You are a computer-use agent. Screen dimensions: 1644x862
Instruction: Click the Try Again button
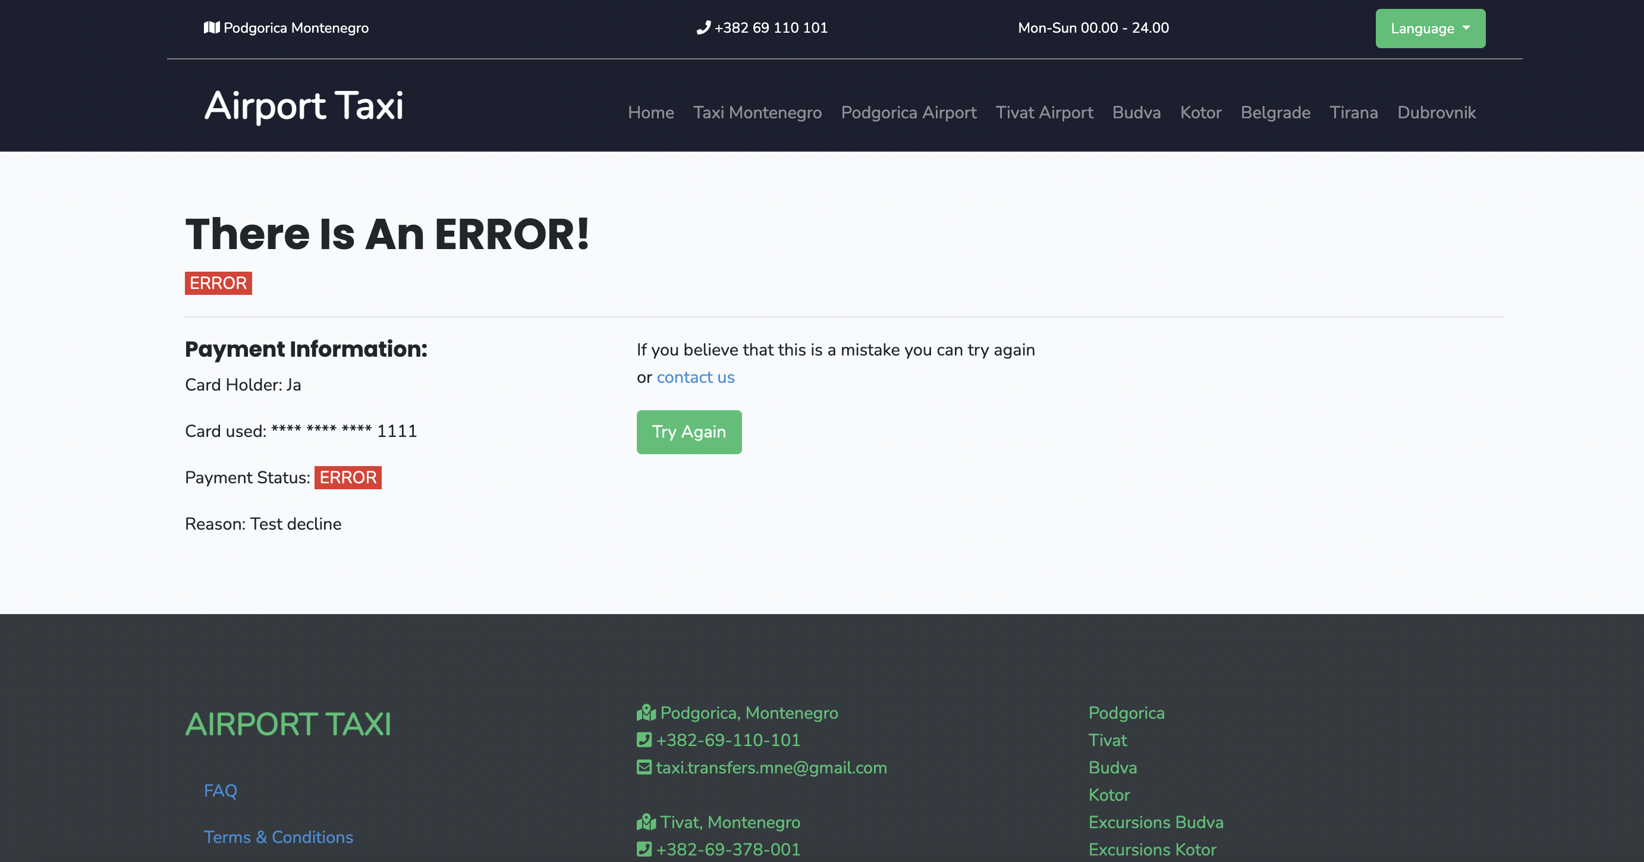click(689, 432)
